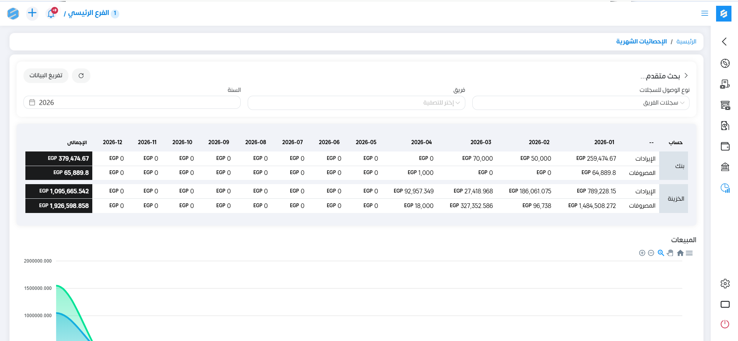The image size is (738, 341).
Task: Click the red power logout icon
Action: coord(725,324)
